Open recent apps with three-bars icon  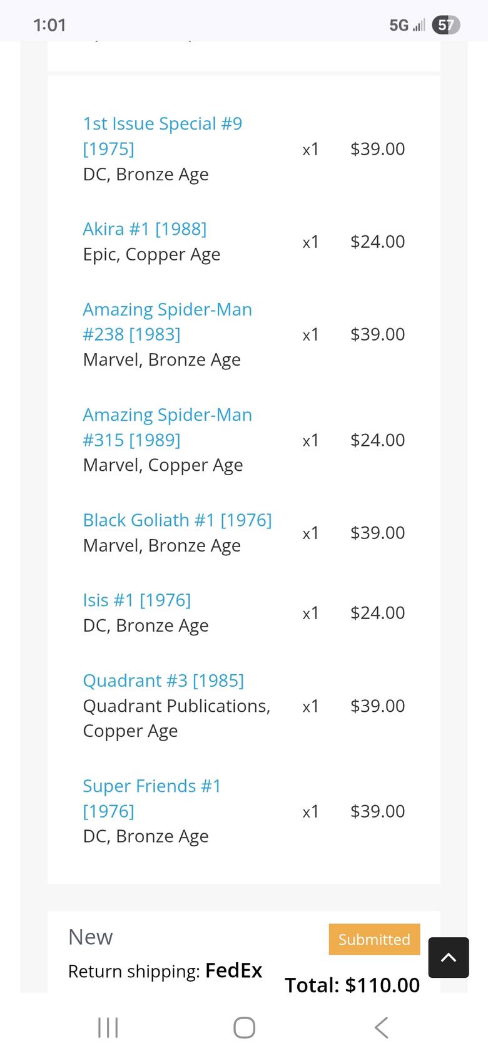pyautogui.click(x=108, y=1027)
